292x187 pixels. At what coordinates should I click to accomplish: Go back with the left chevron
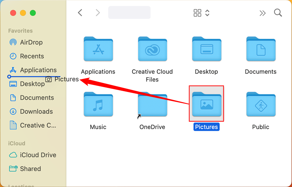point(80,13)
